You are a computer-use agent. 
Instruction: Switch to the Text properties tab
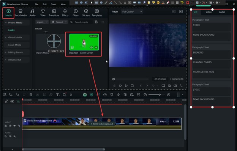point(195,12)
